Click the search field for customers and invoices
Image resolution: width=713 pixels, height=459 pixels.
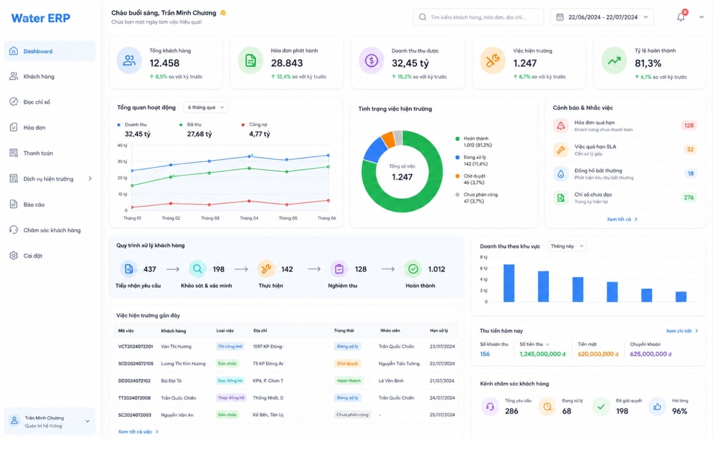[478, 17]
